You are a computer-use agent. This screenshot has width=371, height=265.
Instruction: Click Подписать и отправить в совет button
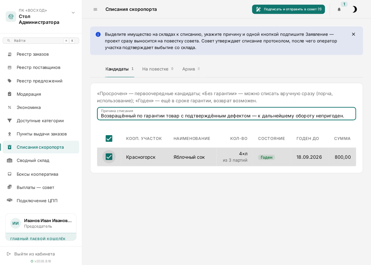(x=288, y=9)
